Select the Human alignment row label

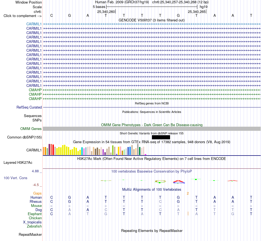coord(36,197)
